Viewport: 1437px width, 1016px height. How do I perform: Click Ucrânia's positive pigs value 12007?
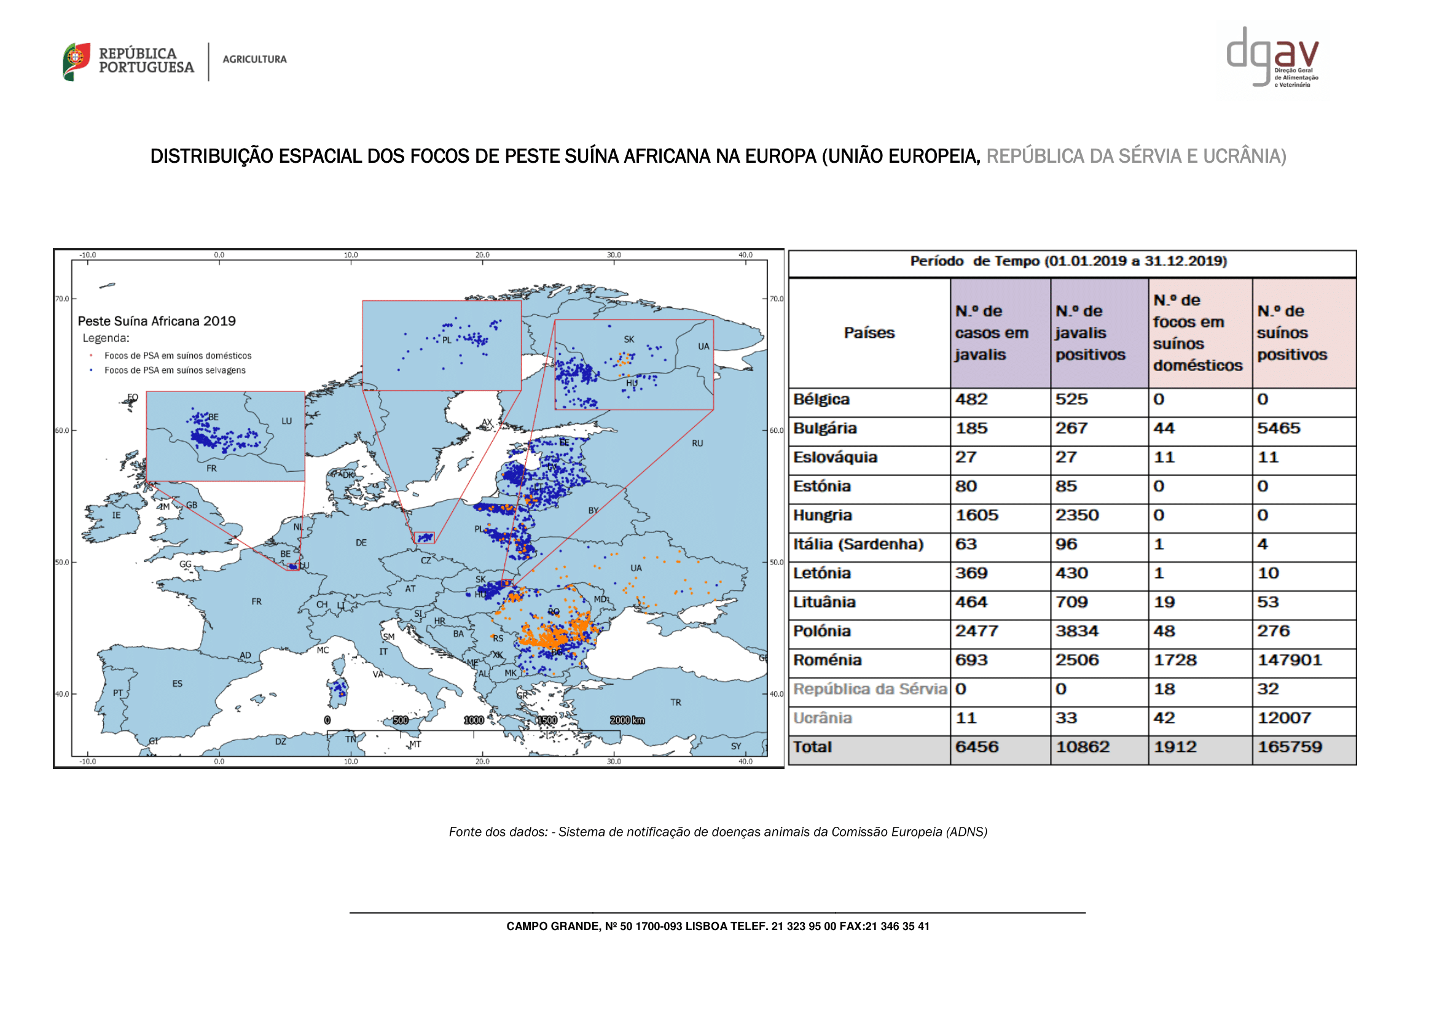pyautogui.click(x=1284, y=718)
